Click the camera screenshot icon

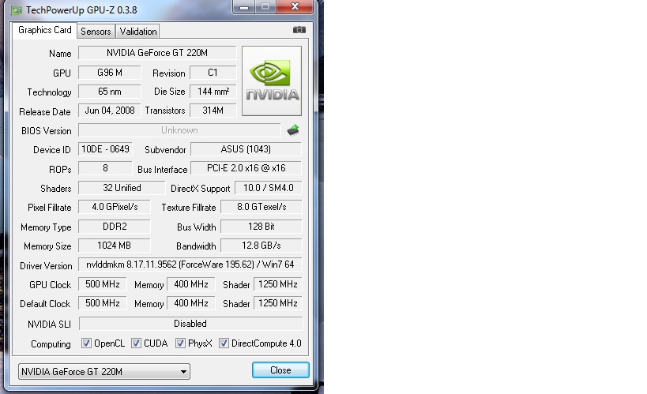(x=299, y=30)
